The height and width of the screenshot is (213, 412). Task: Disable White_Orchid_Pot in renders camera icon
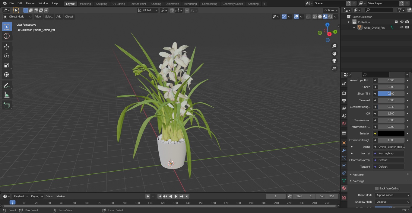[x=407, y=27]
